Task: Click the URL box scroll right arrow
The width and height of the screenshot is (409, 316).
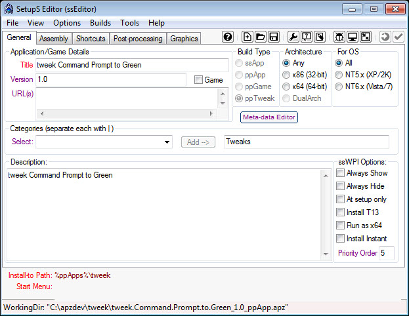Action: [211, 113]
